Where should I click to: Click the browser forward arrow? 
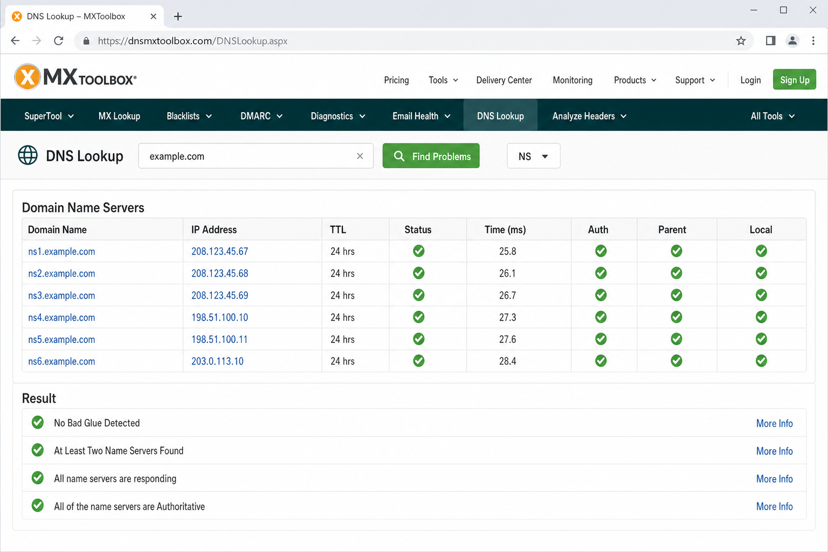(x=37, y=41)
